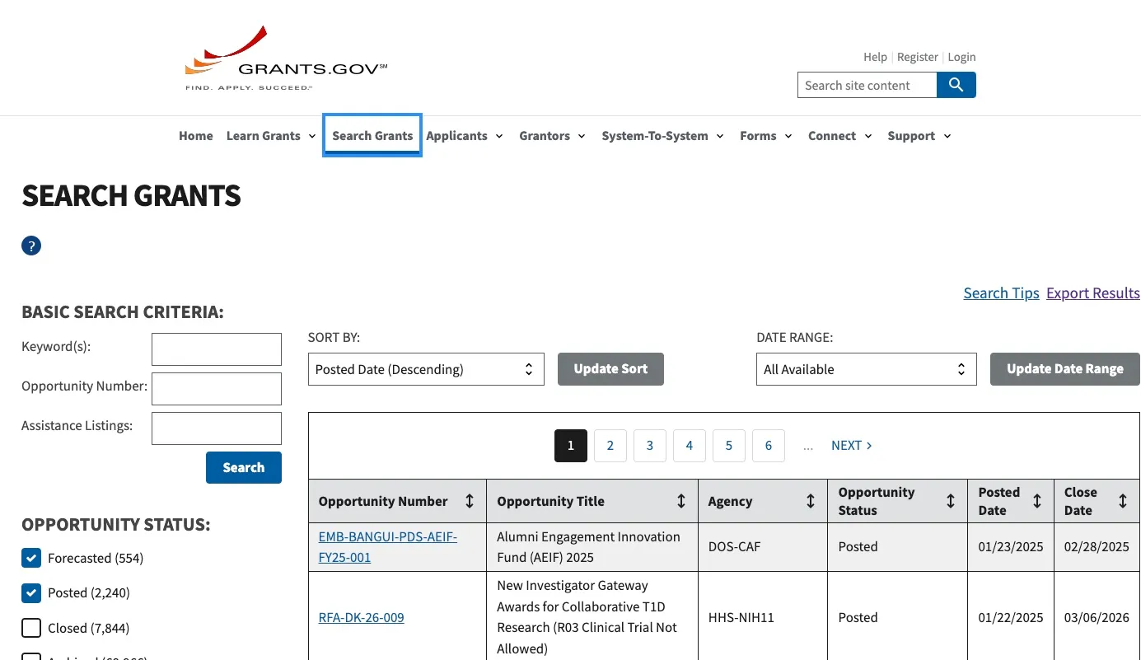
Task: Focus the Search site content field
Action: tap(867, 85)
